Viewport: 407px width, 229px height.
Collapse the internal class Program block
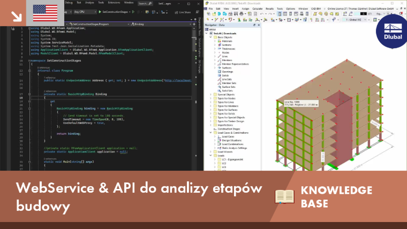(29, 71)
